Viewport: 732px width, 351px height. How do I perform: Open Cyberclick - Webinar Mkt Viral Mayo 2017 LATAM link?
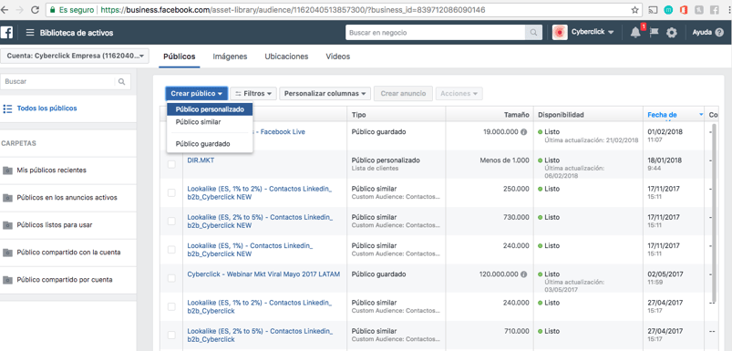(x=263, y=274)
